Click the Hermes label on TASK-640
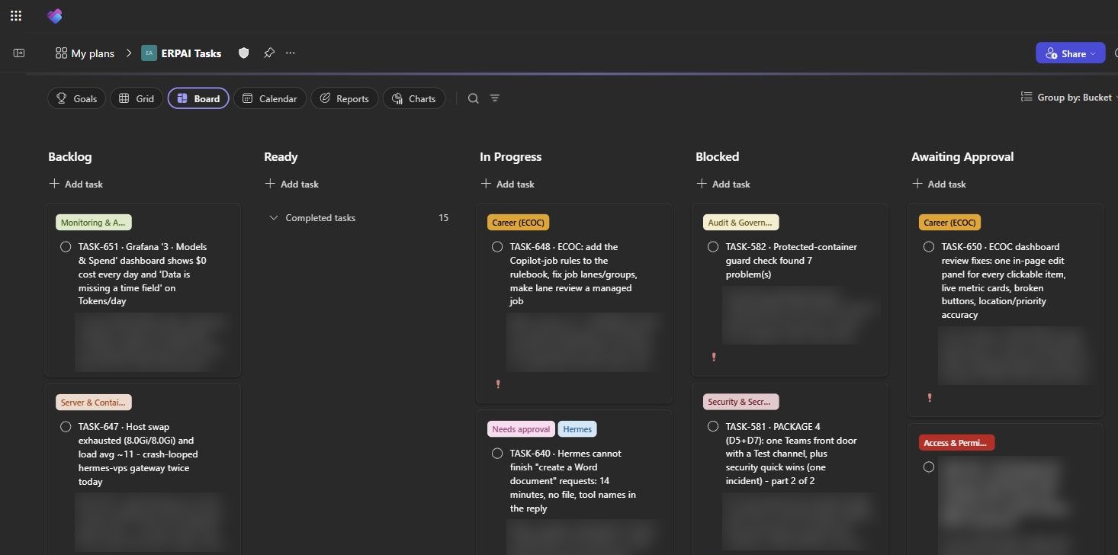This screenshot has height=555, width=1118. 577,429
